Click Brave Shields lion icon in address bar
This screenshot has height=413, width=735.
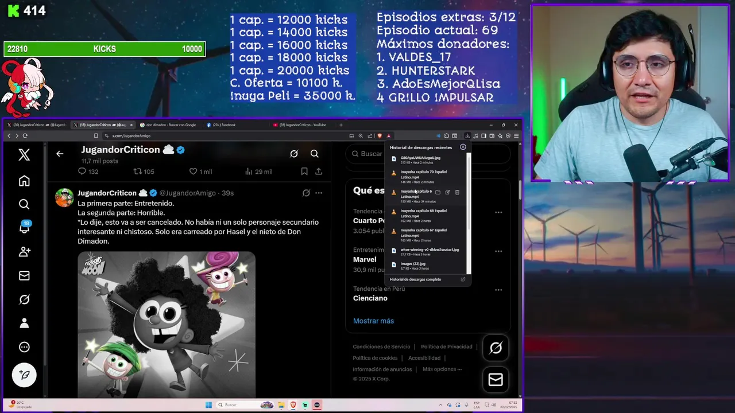click(x=380, y=136)
